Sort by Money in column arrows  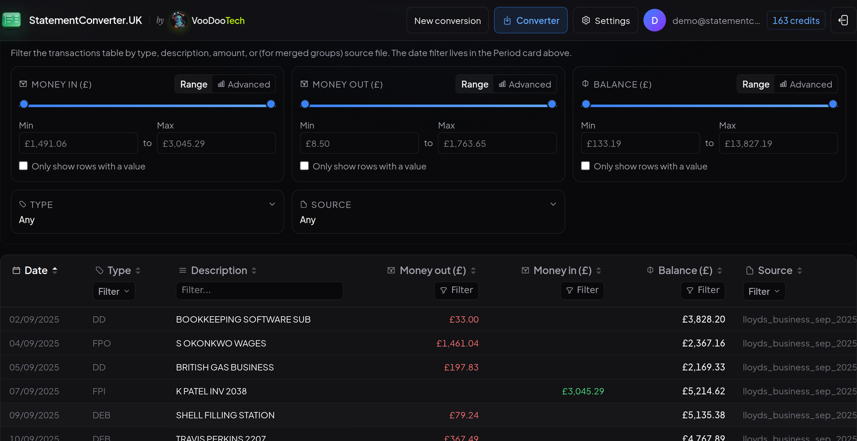click(598, 270)
